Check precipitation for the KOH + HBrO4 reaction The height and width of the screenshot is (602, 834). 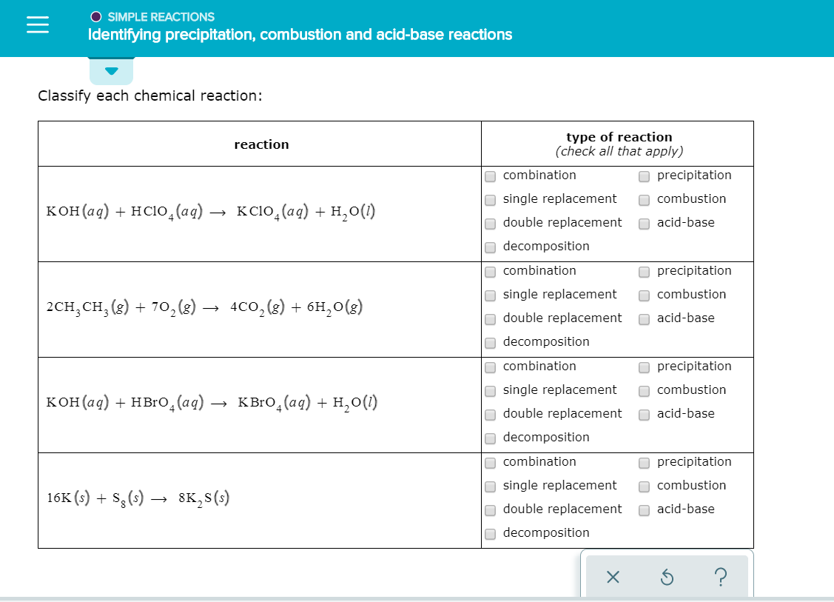point(644,367)
